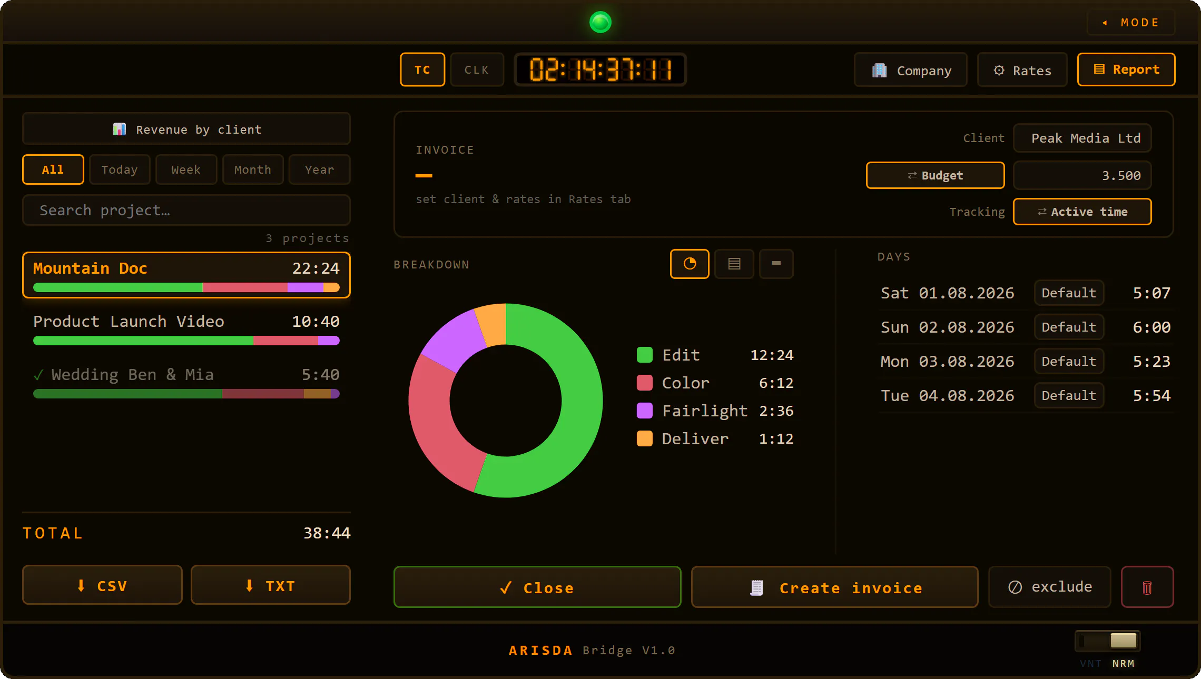Click the timecode readout 02:14:37:11

pyautogui.click(x=600, y=69)
